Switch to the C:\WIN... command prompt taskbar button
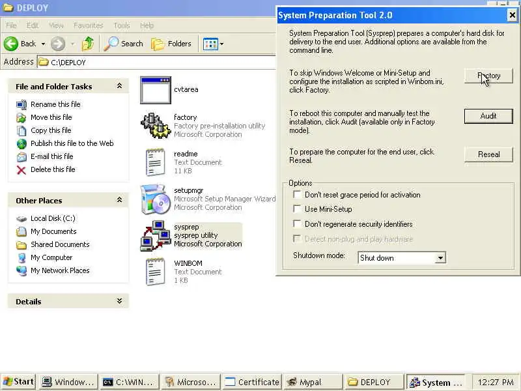Viewport: 521px width, 391px height. pos(128,383)
